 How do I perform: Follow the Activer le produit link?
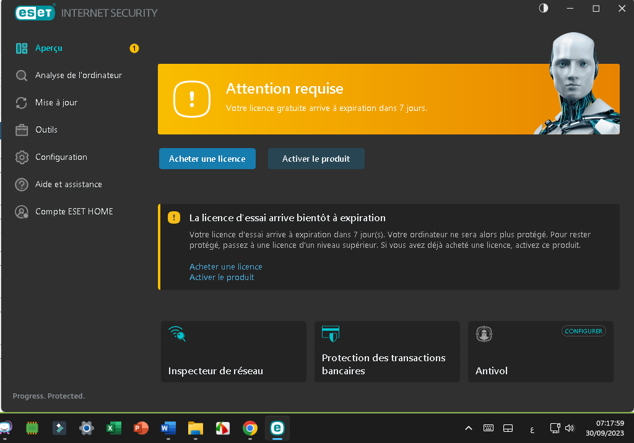(222, 277)
